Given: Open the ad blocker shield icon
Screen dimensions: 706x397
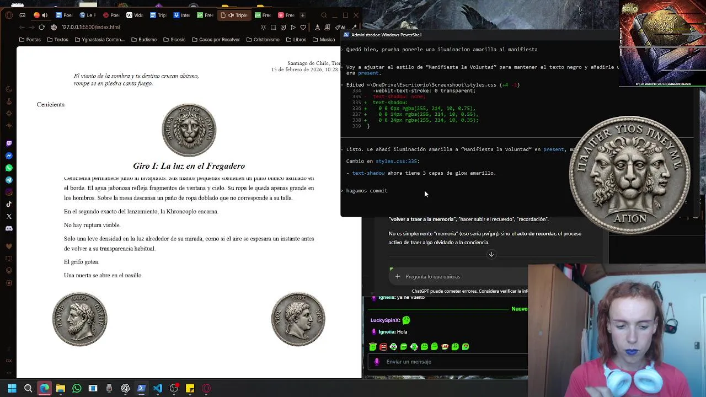Looking at the screenshot, I should tap(283, 27).
